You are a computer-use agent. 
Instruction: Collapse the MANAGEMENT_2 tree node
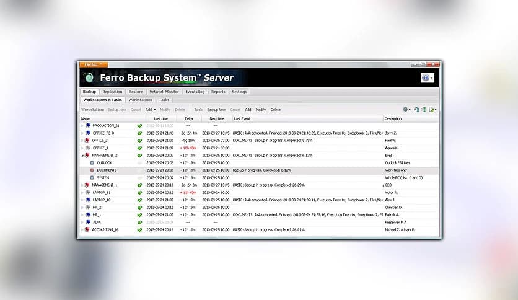82,156
